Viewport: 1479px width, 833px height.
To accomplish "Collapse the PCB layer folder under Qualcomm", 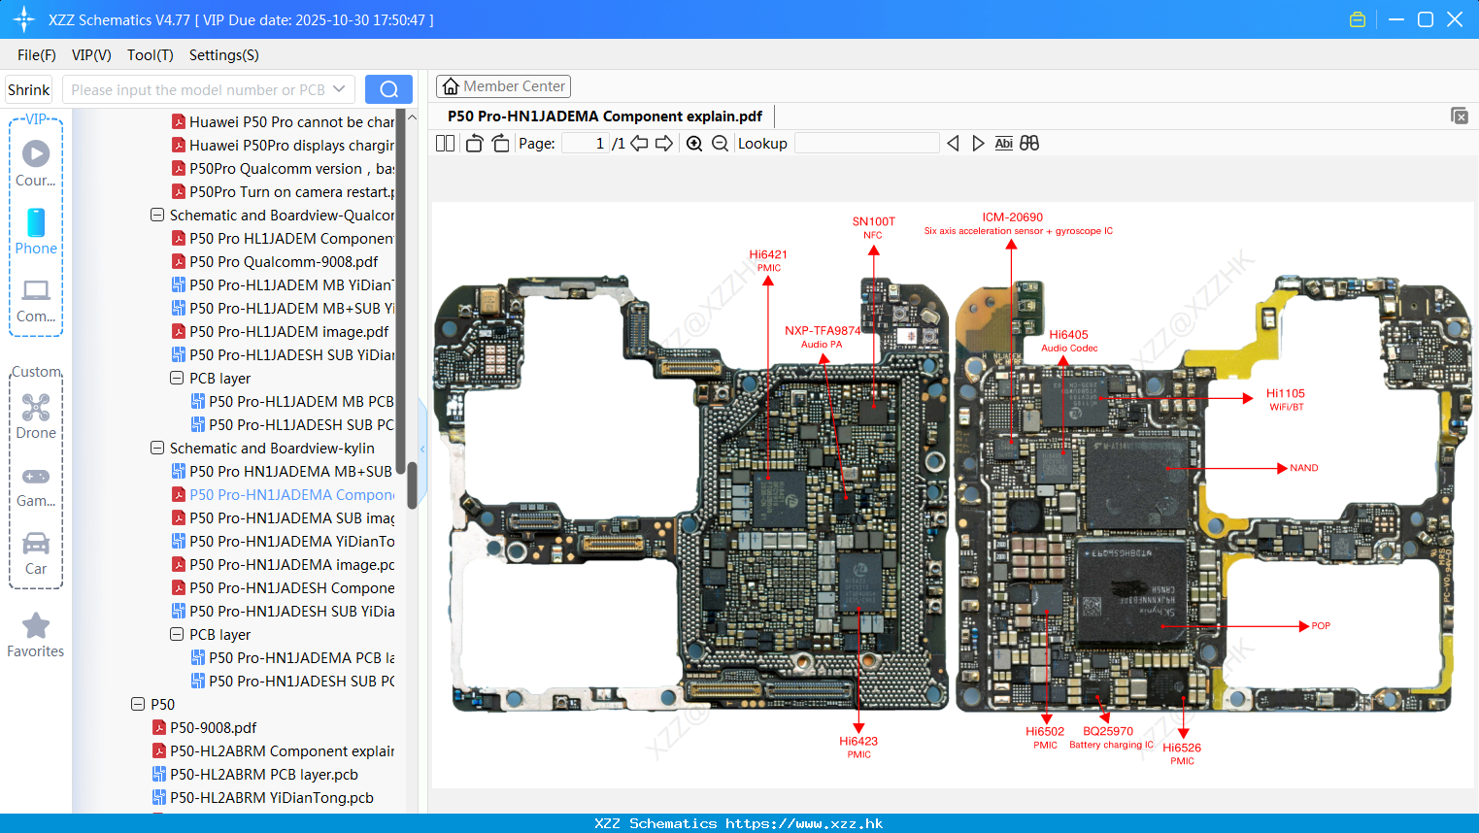I will pos(177,378).
